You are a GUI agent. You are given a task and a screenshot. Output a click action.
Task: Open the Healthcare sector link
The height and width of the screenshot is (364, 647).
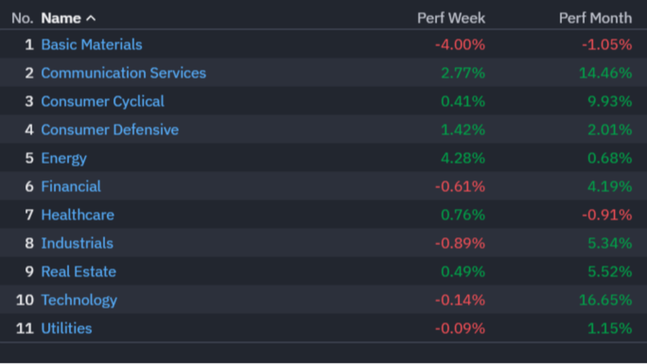(x=77, y=215)
